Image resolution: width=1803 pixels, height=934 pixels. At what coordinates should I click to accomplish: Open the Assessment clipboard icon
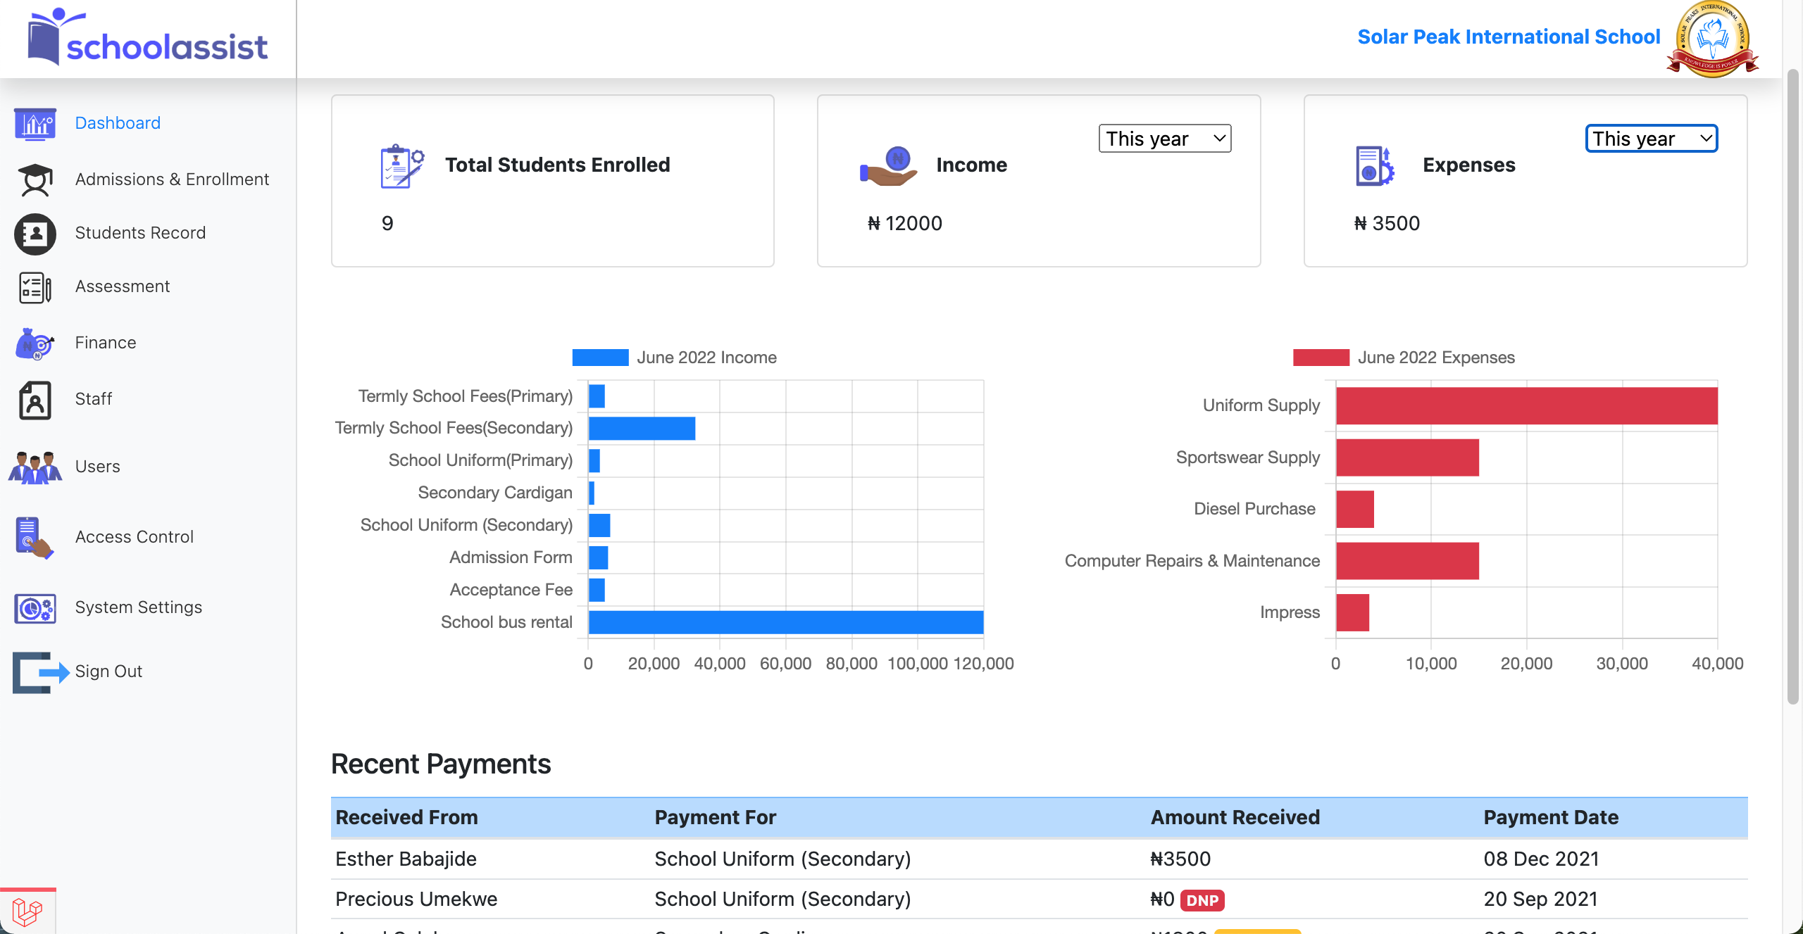[x=34, y=286]
